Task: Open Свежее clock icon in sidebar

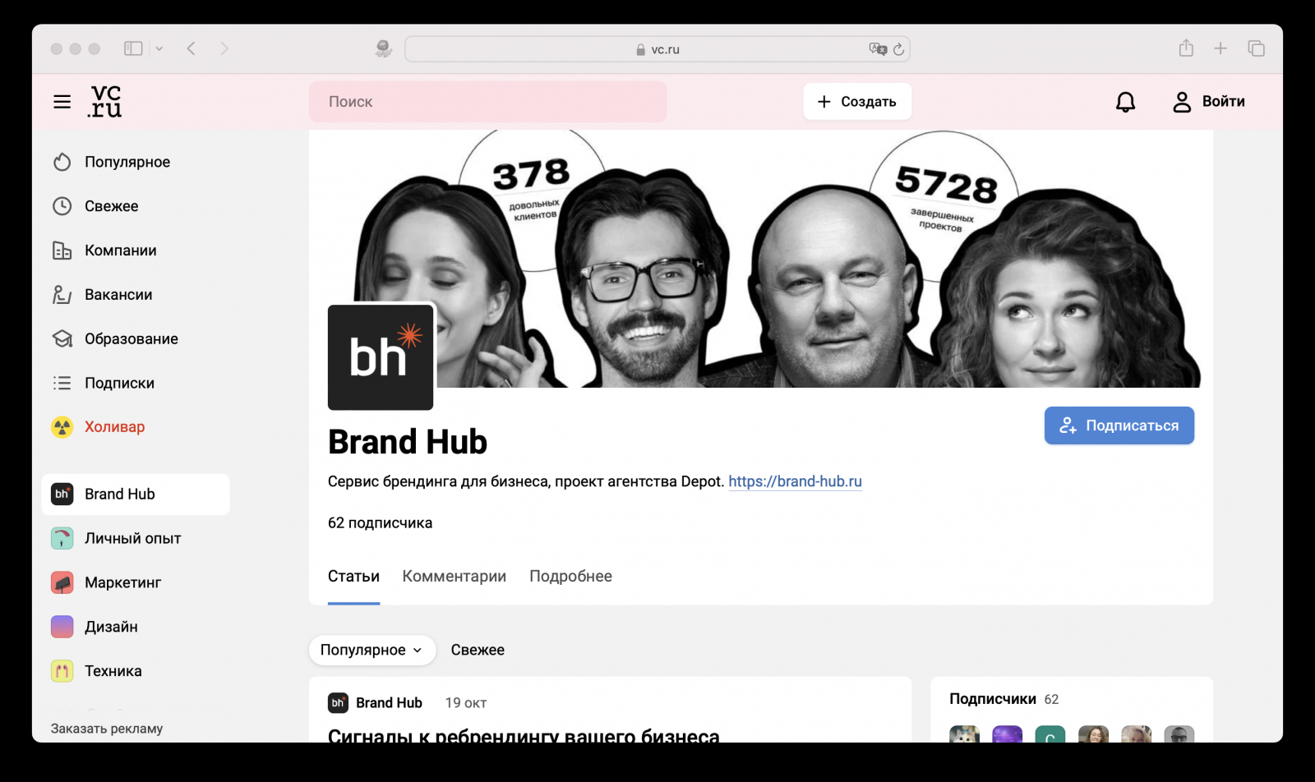Action: pos(62,206)
